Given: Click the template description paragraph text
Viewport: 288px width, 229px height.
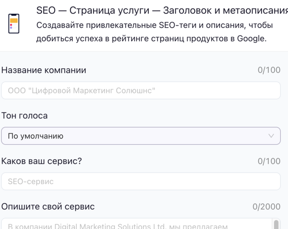Looking at the screenshot, I should [154, 32].
